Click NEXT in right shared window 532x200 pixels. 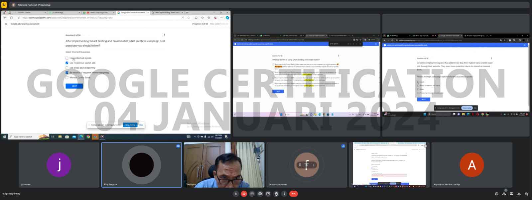pyautogui.click(x=424, y=99)
